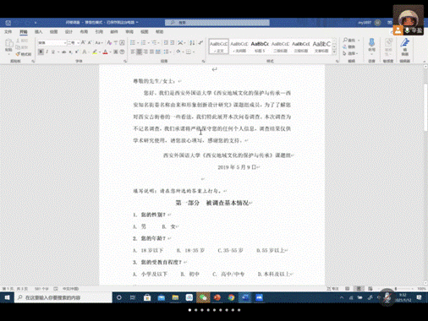Screen dimensions: 428x321
Task: Expand the styles gallery more arrow
Action: coord(334,52)
